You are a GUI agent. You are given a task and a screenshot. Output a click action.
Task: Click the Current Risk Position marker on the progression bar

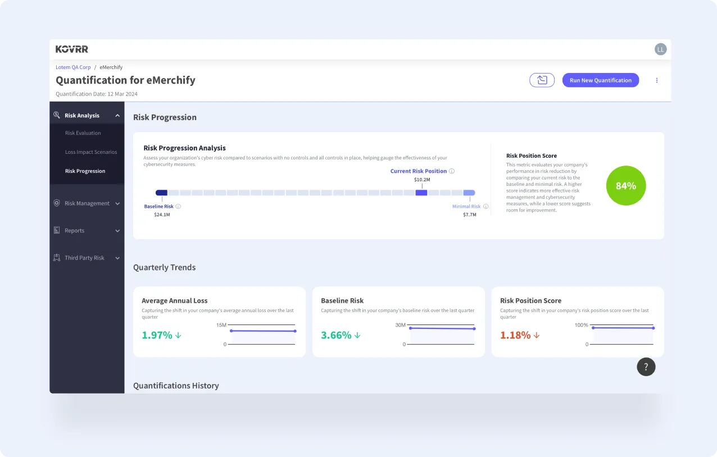pyautogui.click(x=421, y=192)
